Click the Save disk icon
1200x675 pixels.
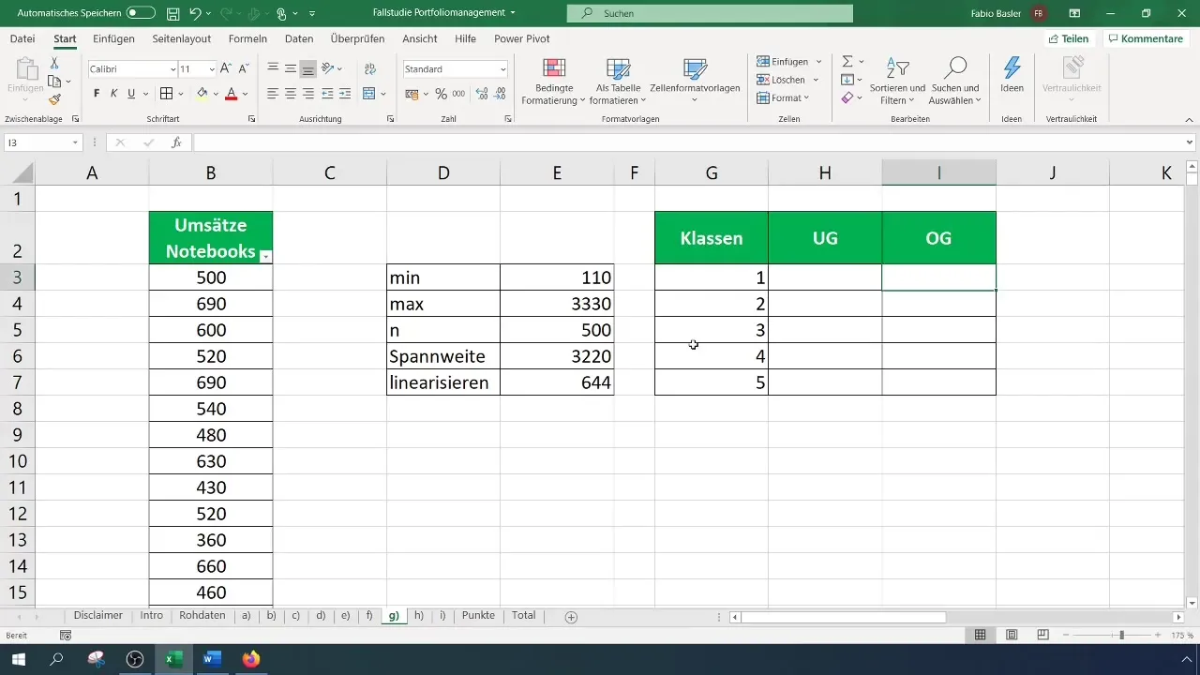[x=172, y=13]
